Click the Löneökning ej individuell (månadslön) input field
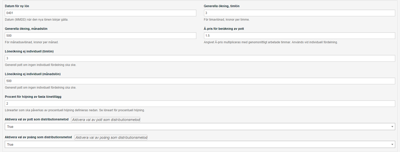400x152 pixels. 200,81
